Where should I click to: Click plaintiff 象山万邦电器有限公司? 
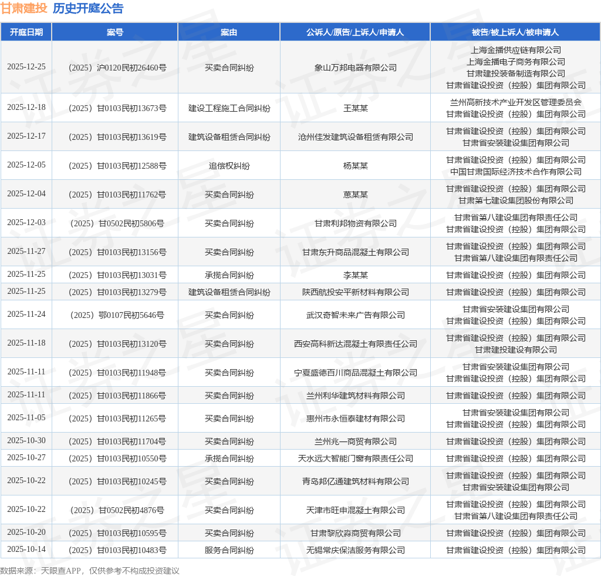pos(355,68)
